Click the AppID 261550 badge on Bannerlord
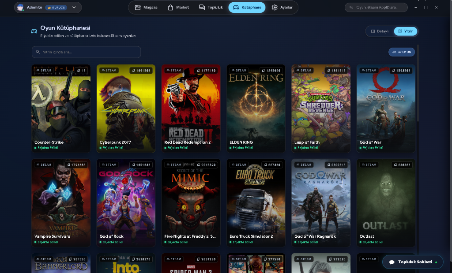This screenshot has height=273, width=452. click(x=77, y=259)
